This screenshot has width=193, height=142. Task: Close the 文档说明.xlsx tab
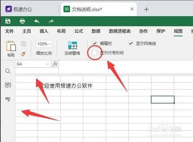point(132,9)
